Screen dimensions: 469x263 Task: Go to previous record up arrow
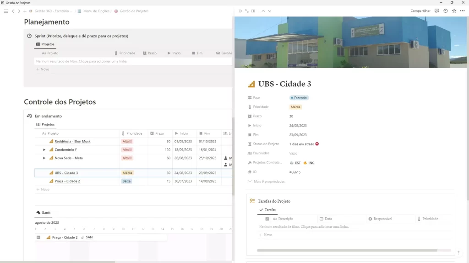[263, 11]
